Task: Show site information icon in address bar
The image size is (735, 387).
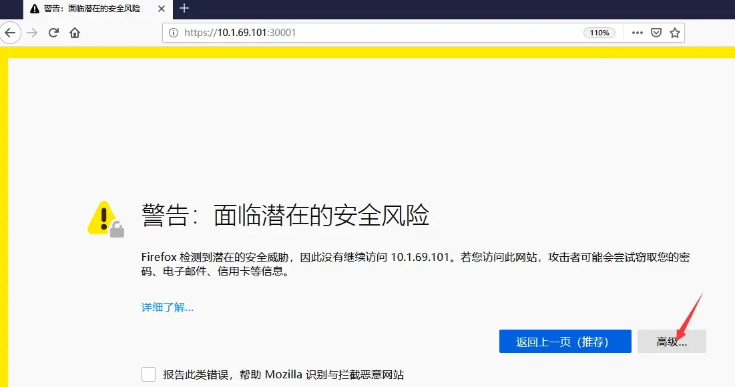Action: 174,33
